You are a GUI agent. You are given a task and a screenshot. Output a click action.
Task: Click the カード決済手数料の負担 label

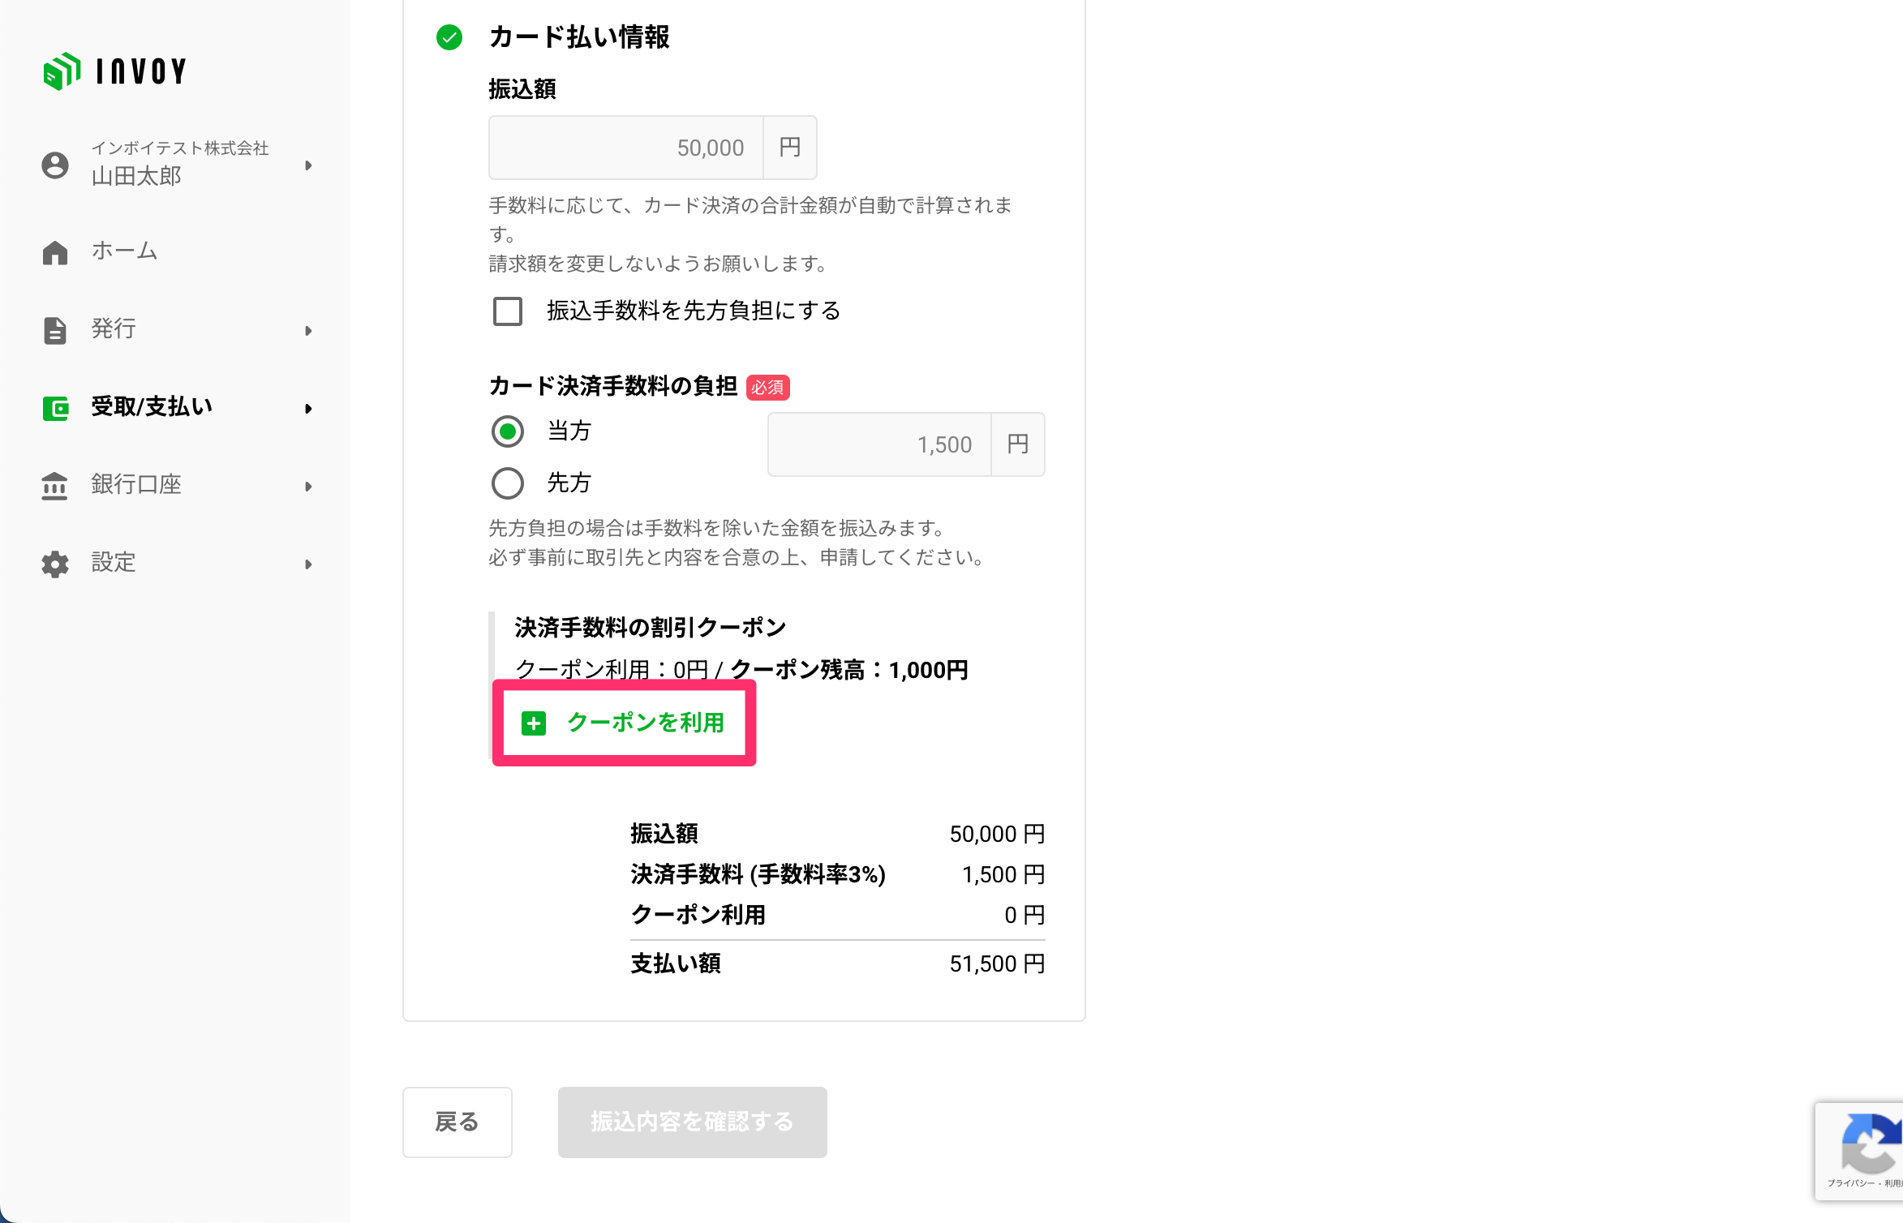pyautogui.click(x=613, y=386)
